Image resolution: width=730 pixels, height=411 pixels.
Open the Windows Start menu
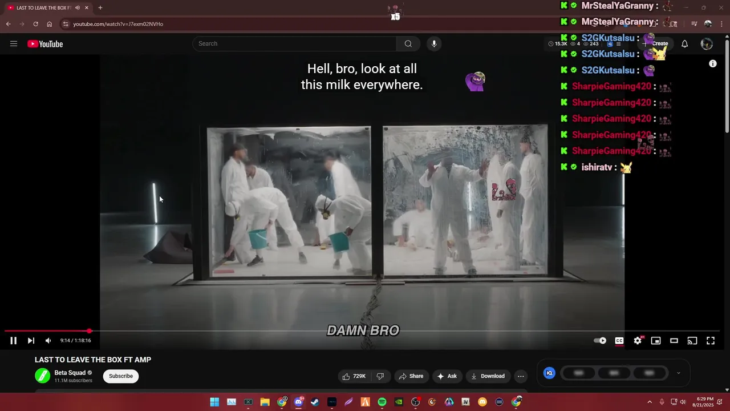[x=214, y=402]
